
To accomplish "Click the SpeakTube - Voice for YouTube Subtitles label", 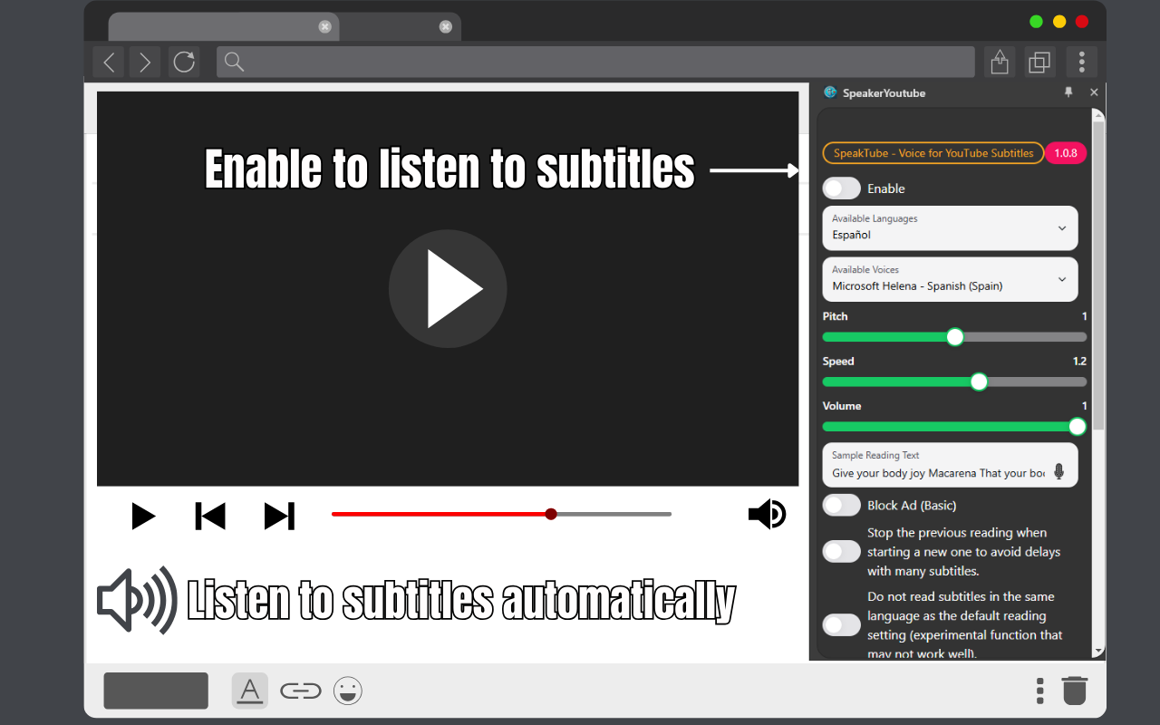I will tap(933, 152).
